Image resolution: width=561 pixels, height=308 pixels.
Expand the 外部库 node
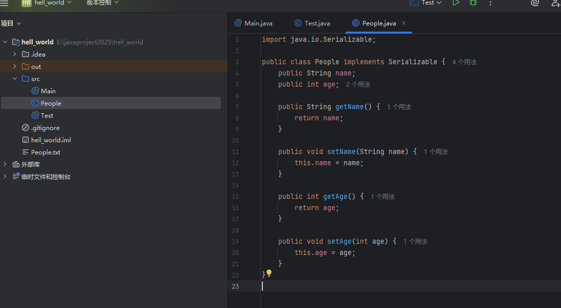point(5,164)
